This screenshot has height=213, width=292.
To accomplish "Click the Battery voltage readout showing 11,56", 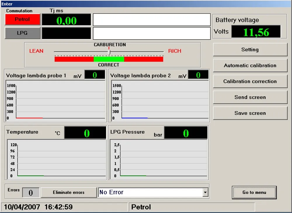I will click(x=256, y=31).
